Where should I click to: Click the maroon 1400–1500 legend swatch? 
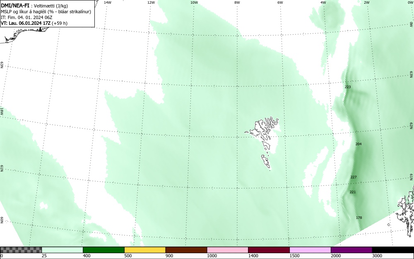pos(269,250)
